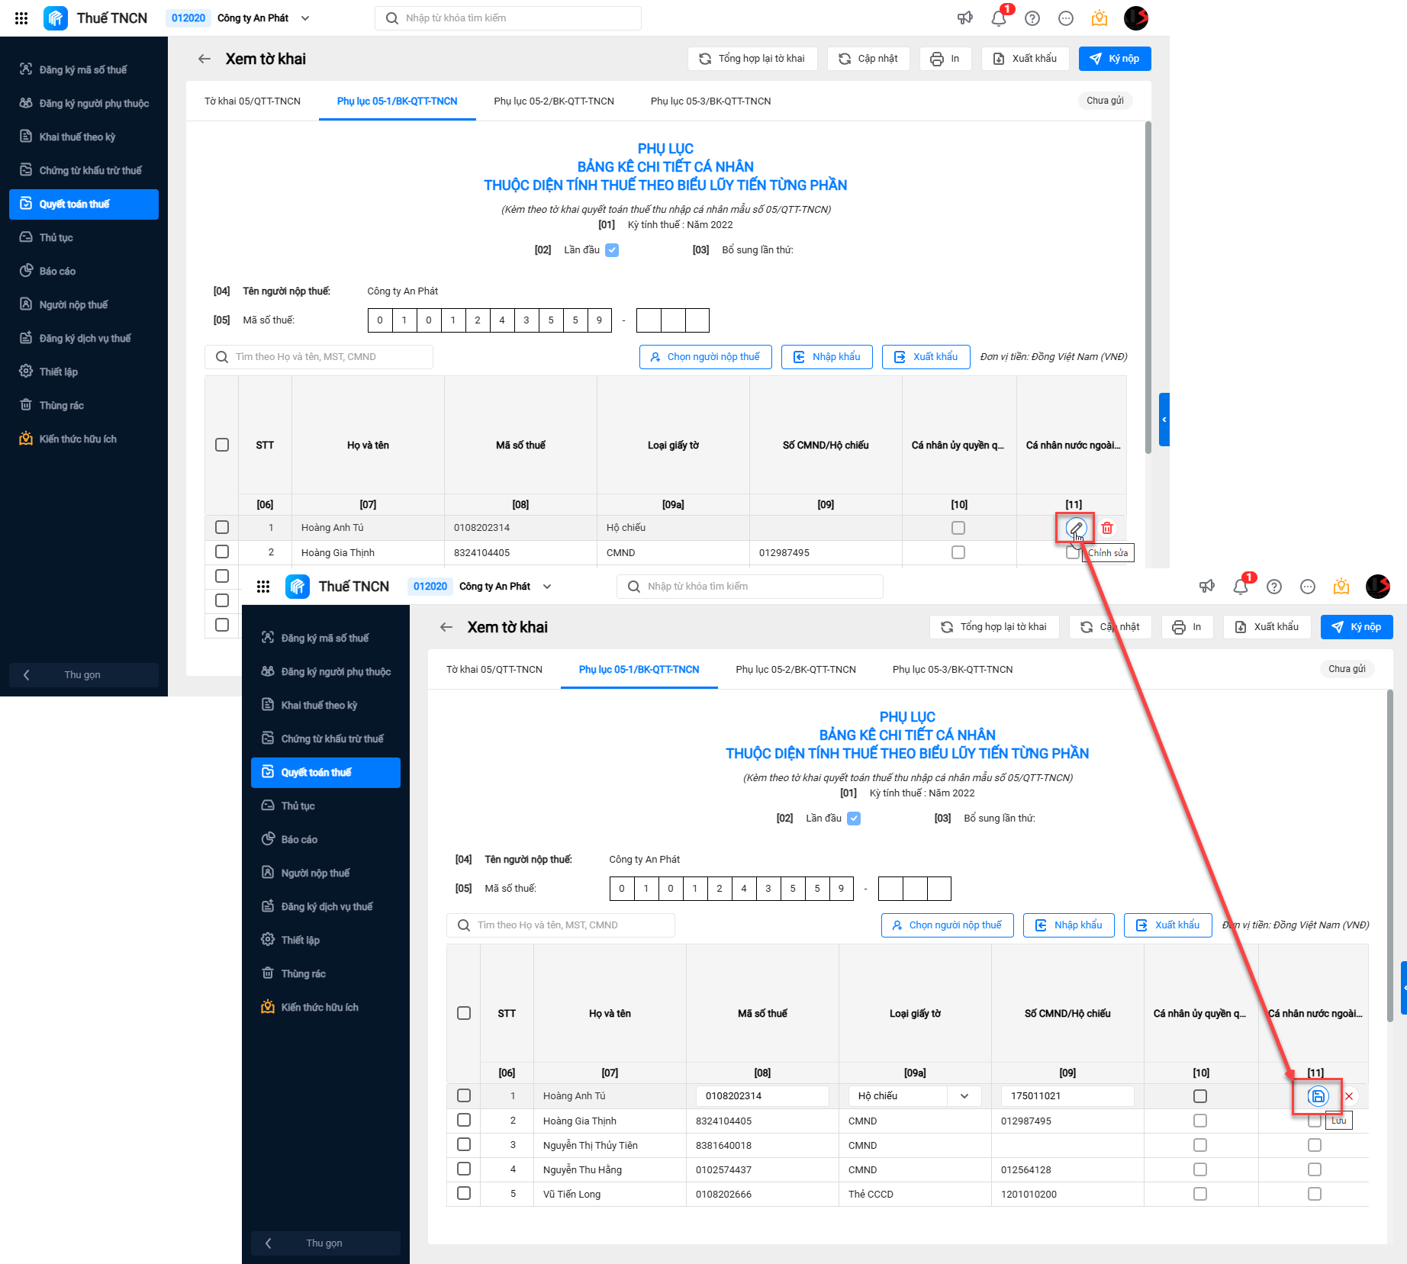Click Cập nhật button in top window

point(868,59)
